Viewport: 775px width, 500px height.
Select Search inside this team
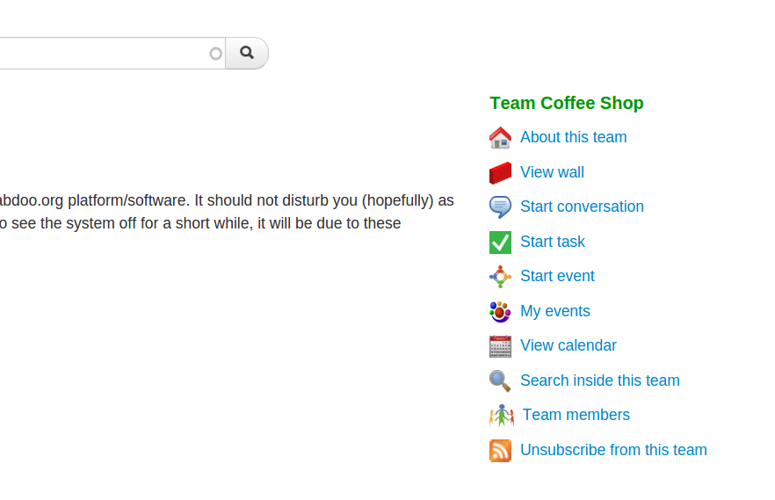pyautogui.click(x=600, y=380)
